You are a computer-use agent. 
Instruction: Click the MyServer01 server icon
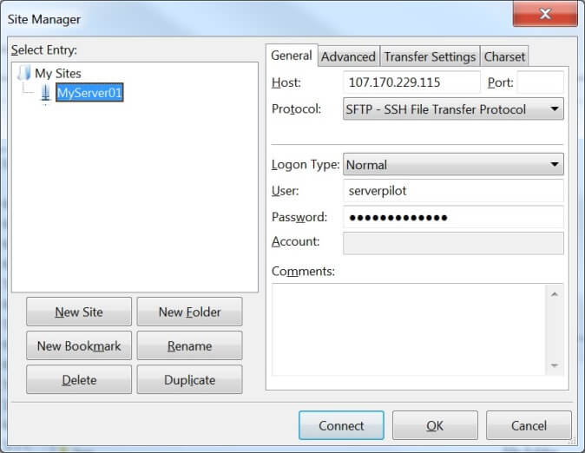coord(45,93)
